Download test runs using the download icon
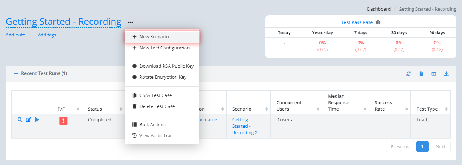 [x=446, y=74]
